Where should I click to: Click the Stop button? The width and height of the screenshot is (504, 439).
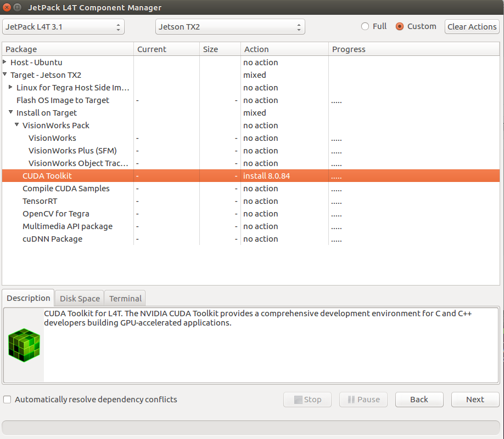(307, 400)
